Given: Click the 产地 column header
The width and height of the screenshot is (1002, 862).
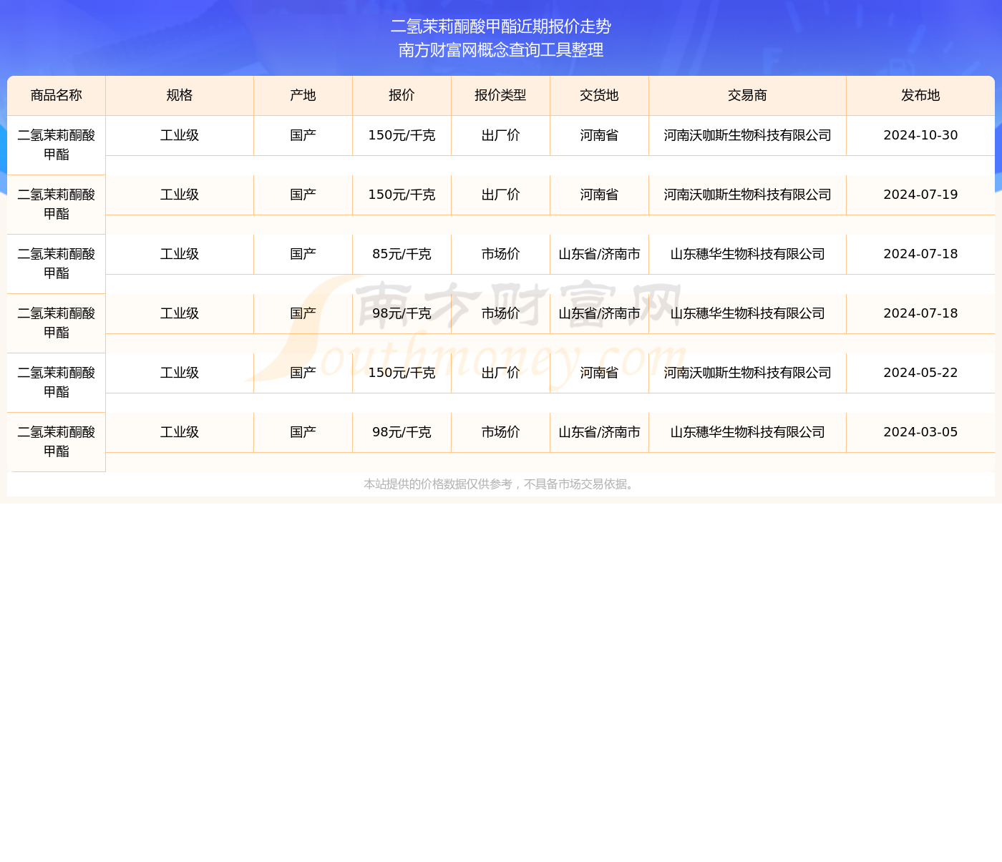Looking at the screenshot, I should (x=303, y=95).
